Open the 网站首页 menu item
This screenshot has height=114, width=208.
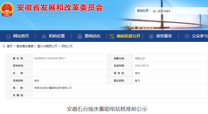point(21,36)
